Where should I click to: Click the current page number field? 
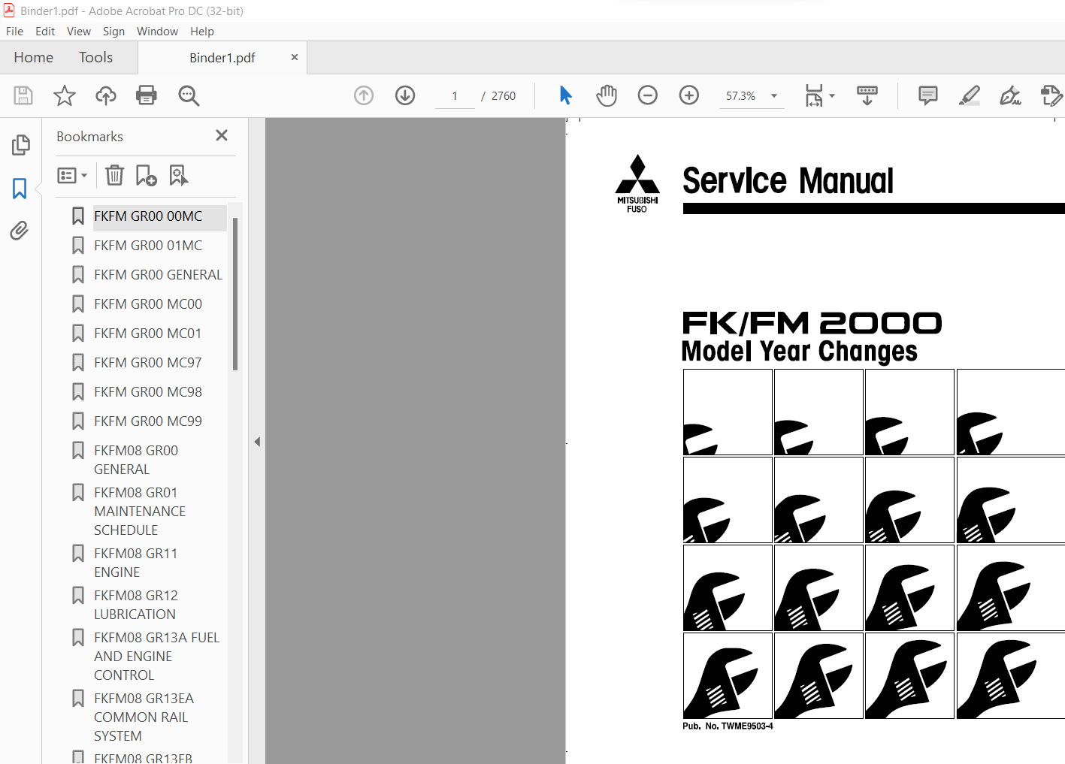pyautogui.click(x=455, y=96)
